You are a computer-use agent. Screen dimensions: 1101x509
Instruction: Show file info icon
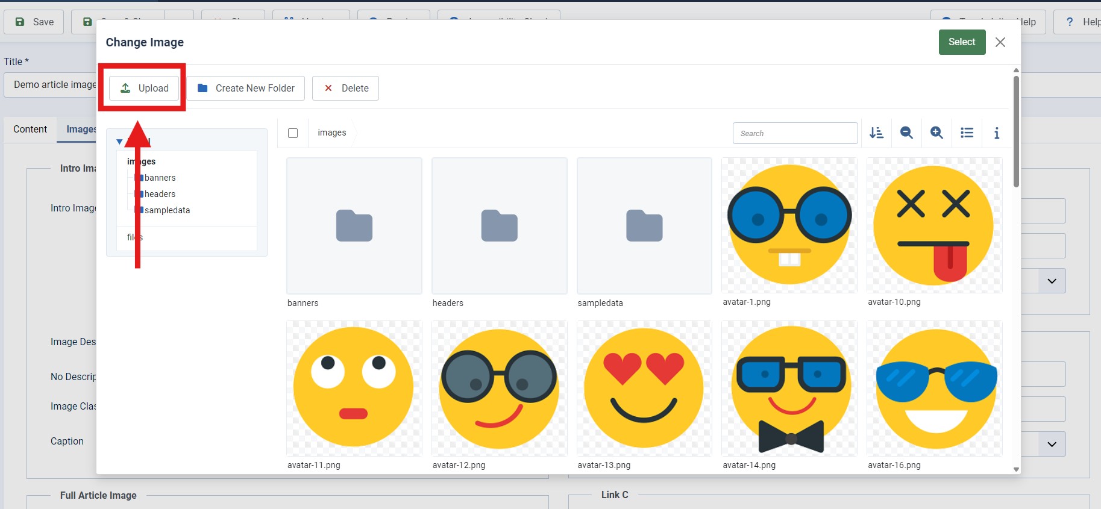pos(997,133)
